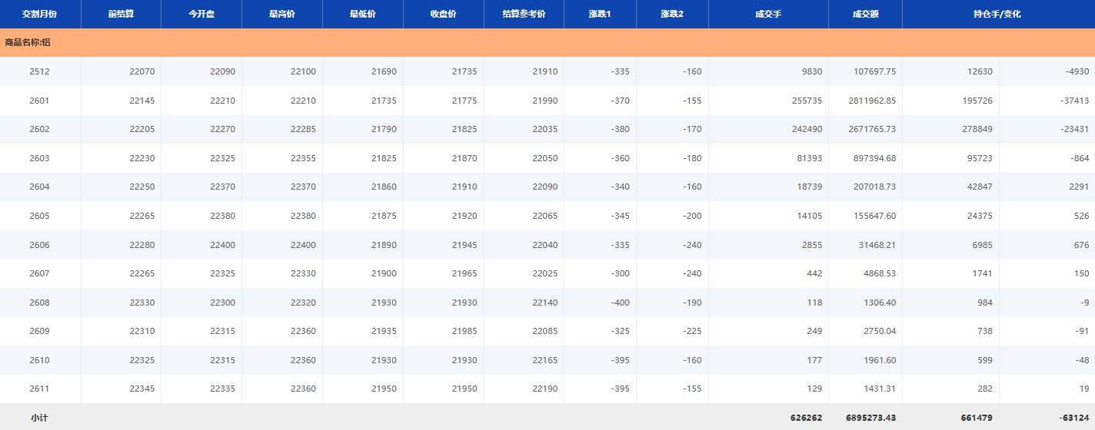
Task: Click the 小计 subtotal label
Action: 40,418
